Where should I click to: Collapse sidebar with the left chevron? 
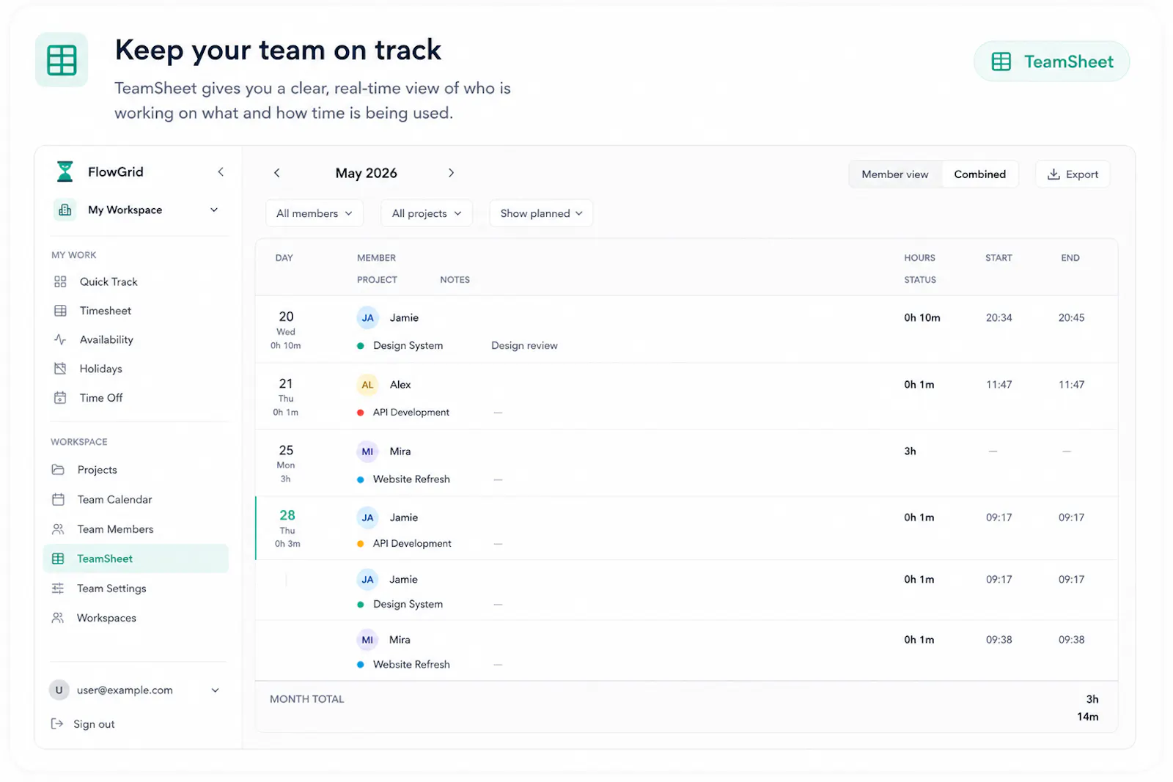(x=221, y=171)
